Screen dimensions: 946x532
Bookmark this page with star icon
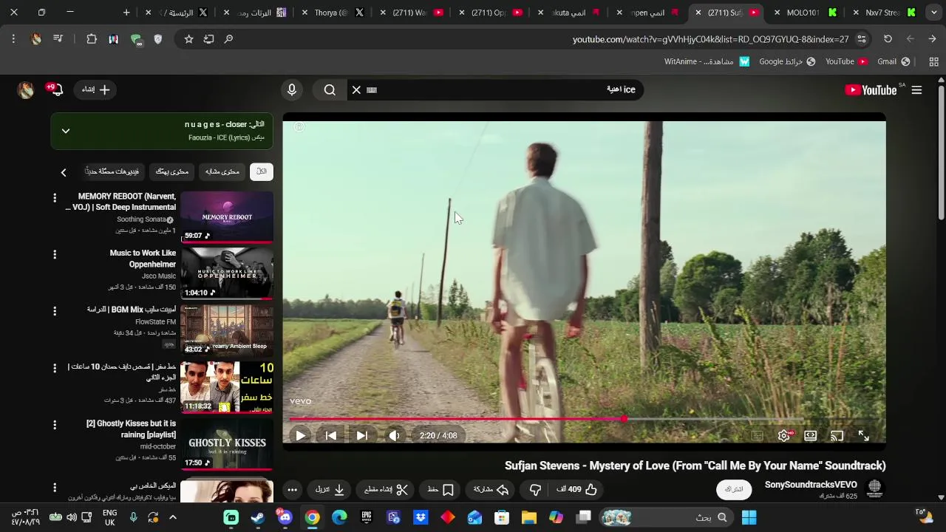(x=188, y=39)
